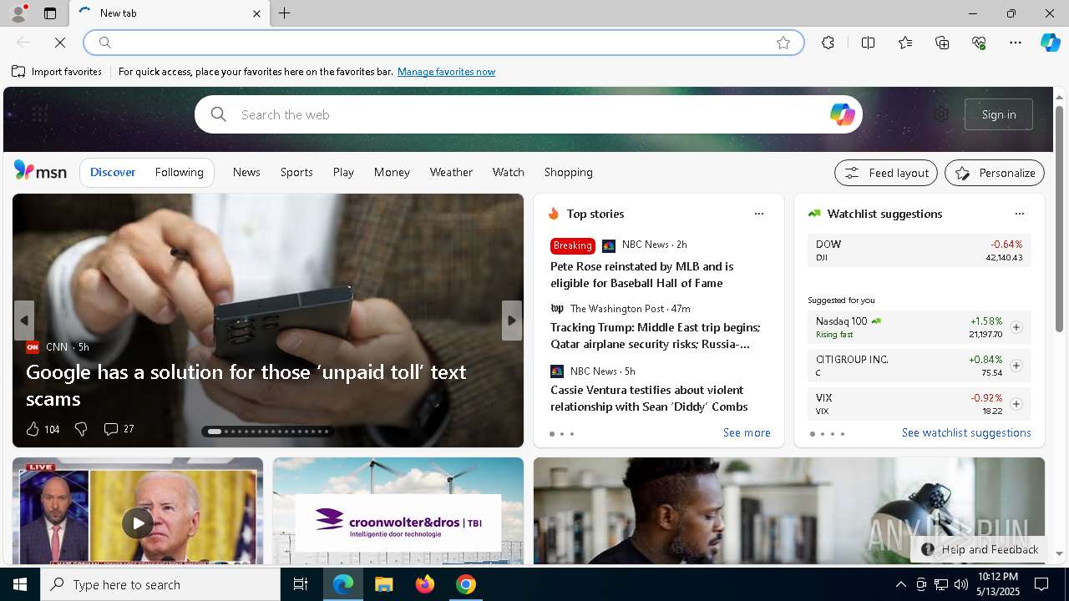Launch Google Chrome from the taskbar
Viewport: 1069px width, 601px height.
[x=466, y=584]
